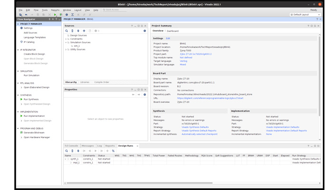Switch to Libraries tab in Sources

click(x=85, y=82)
